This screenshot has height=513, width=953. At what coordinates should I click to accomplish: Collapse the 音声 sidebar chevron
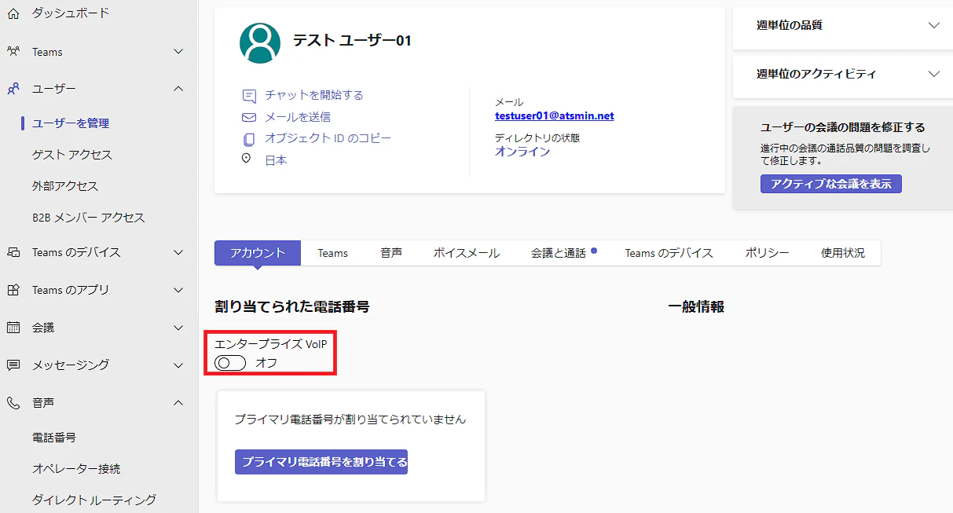coord(178,403)
